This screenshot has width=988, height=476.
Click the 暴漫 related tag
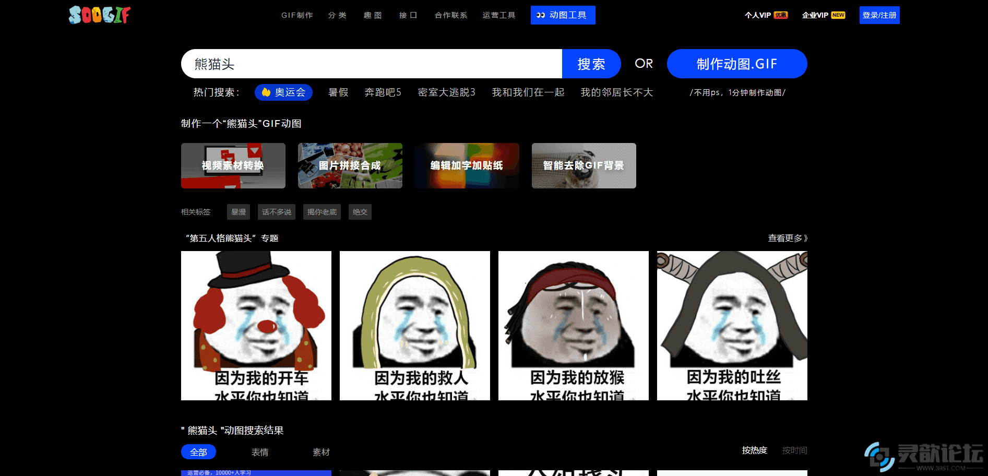tap(239, 212)
